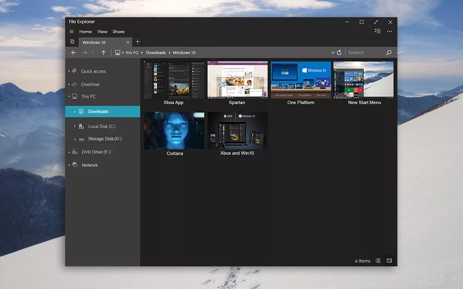This screenshot has width=463, height=289.
Task: Click the OneDrive cloud icon
Action: pyautogui.click(x=75, y=84)
